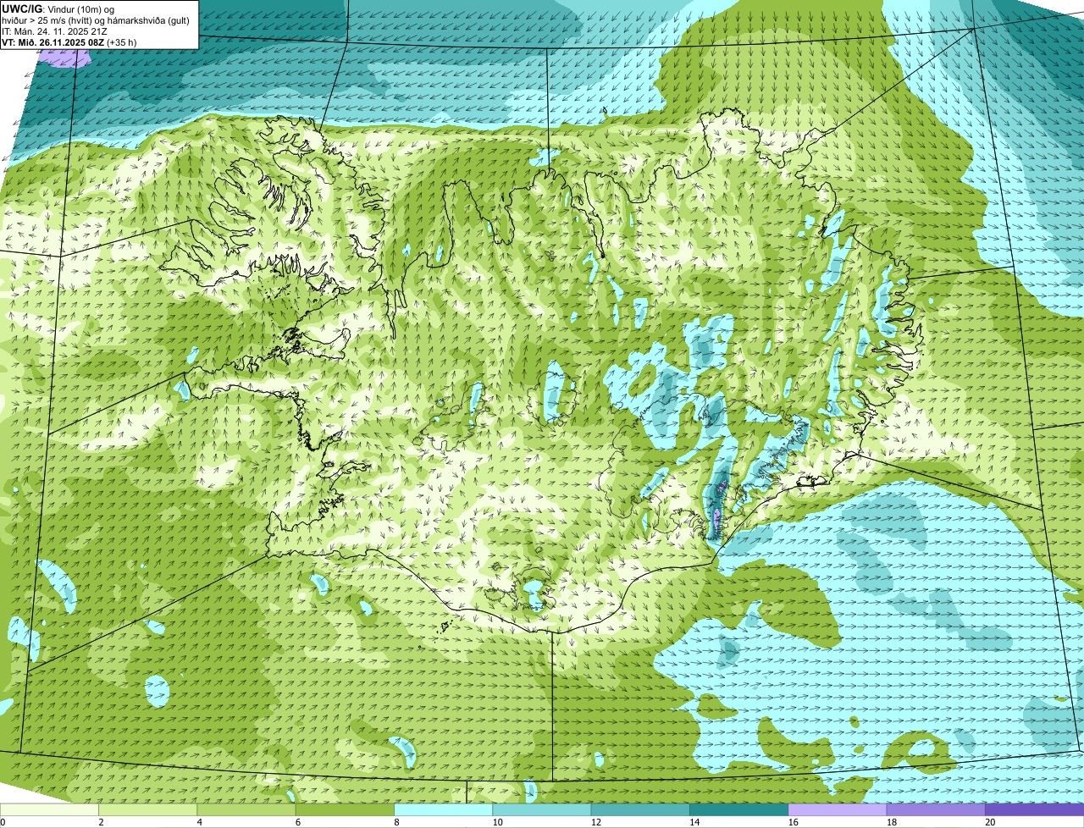Viewport: 1084px width, 828px height.
Task: Click the scale label "8"
Action: click(x=395, y=822)
